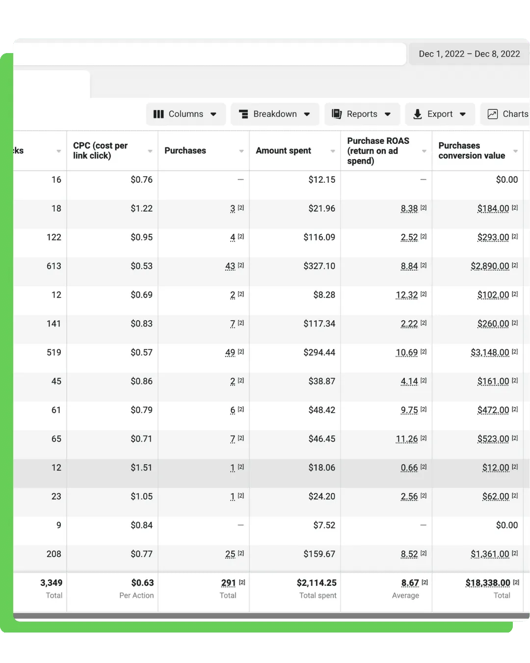The image size is (530, 663).
Task: Click the 0.66 ROAS value
Action: point(409,468)
